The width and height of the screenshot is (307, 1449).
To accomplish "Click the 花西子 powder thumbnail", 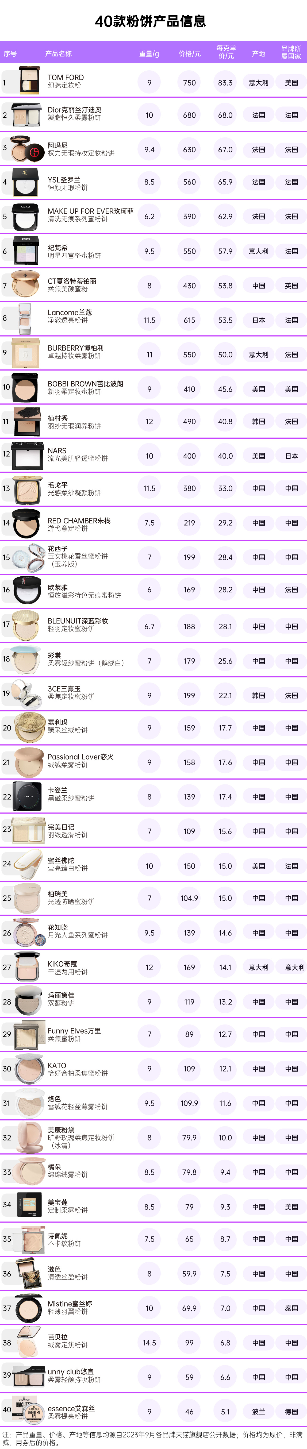I will (x=28, y=557).
